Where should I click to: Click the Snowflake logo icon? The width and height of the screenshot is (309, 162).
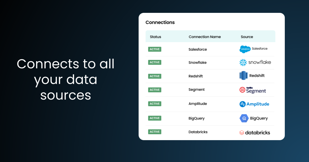243,62
